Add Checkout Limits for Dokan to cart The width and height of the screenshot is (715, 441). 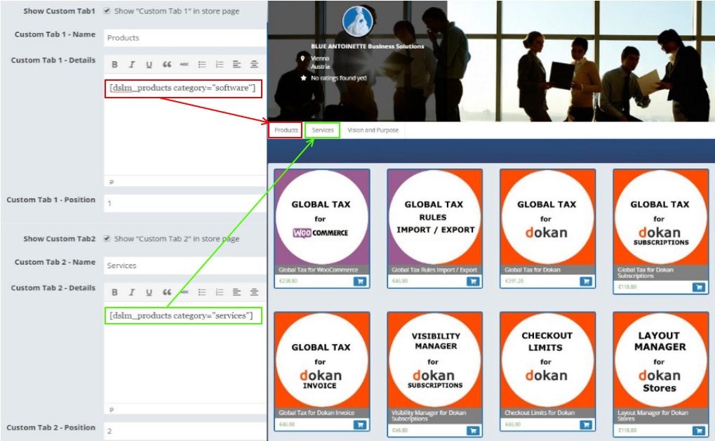[586, 425]
